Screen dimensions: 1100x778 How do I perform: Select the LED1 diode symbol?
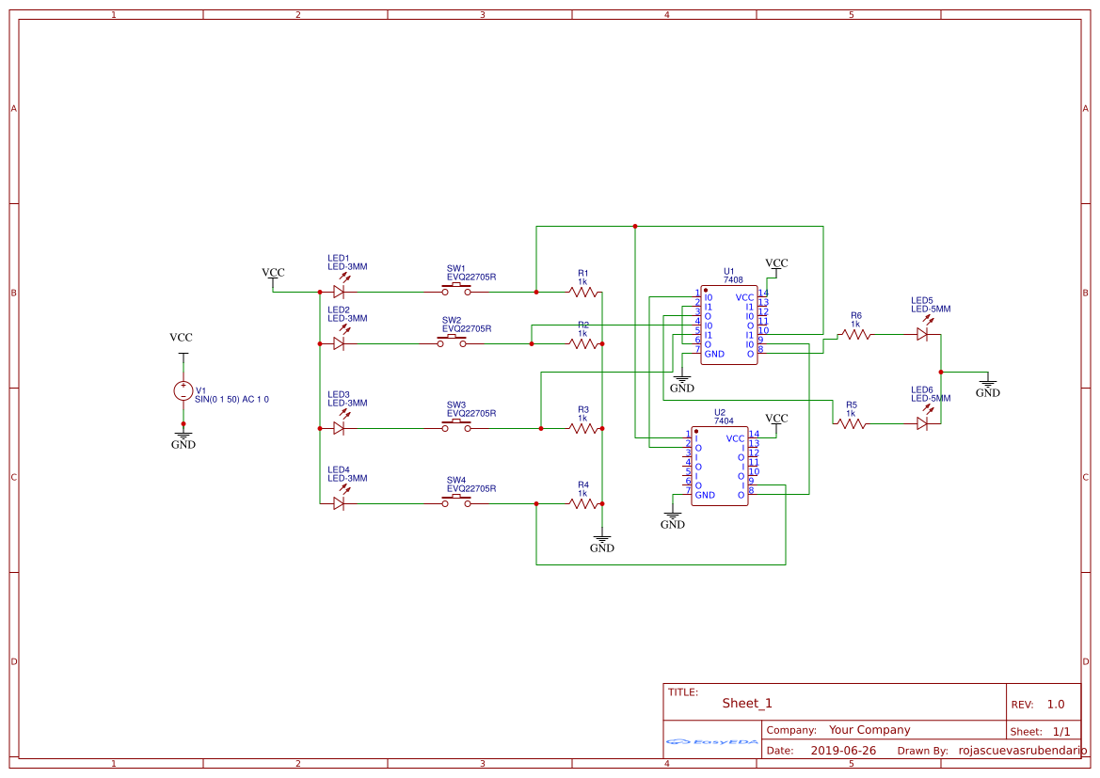coord(339,292)
